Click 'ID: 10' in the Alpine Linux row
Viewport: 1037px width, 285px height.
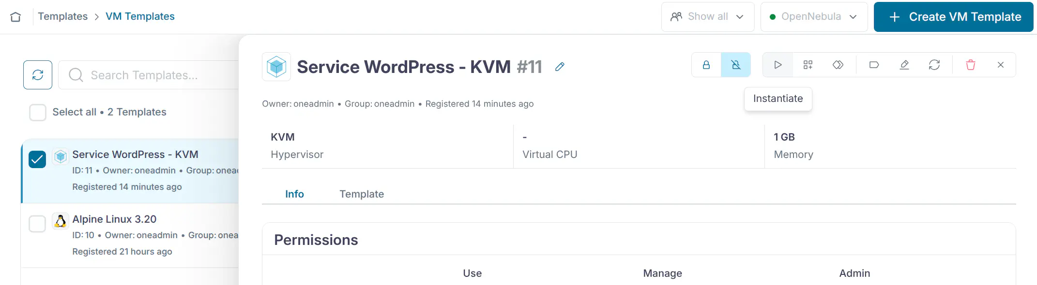[x=83, y=235]
